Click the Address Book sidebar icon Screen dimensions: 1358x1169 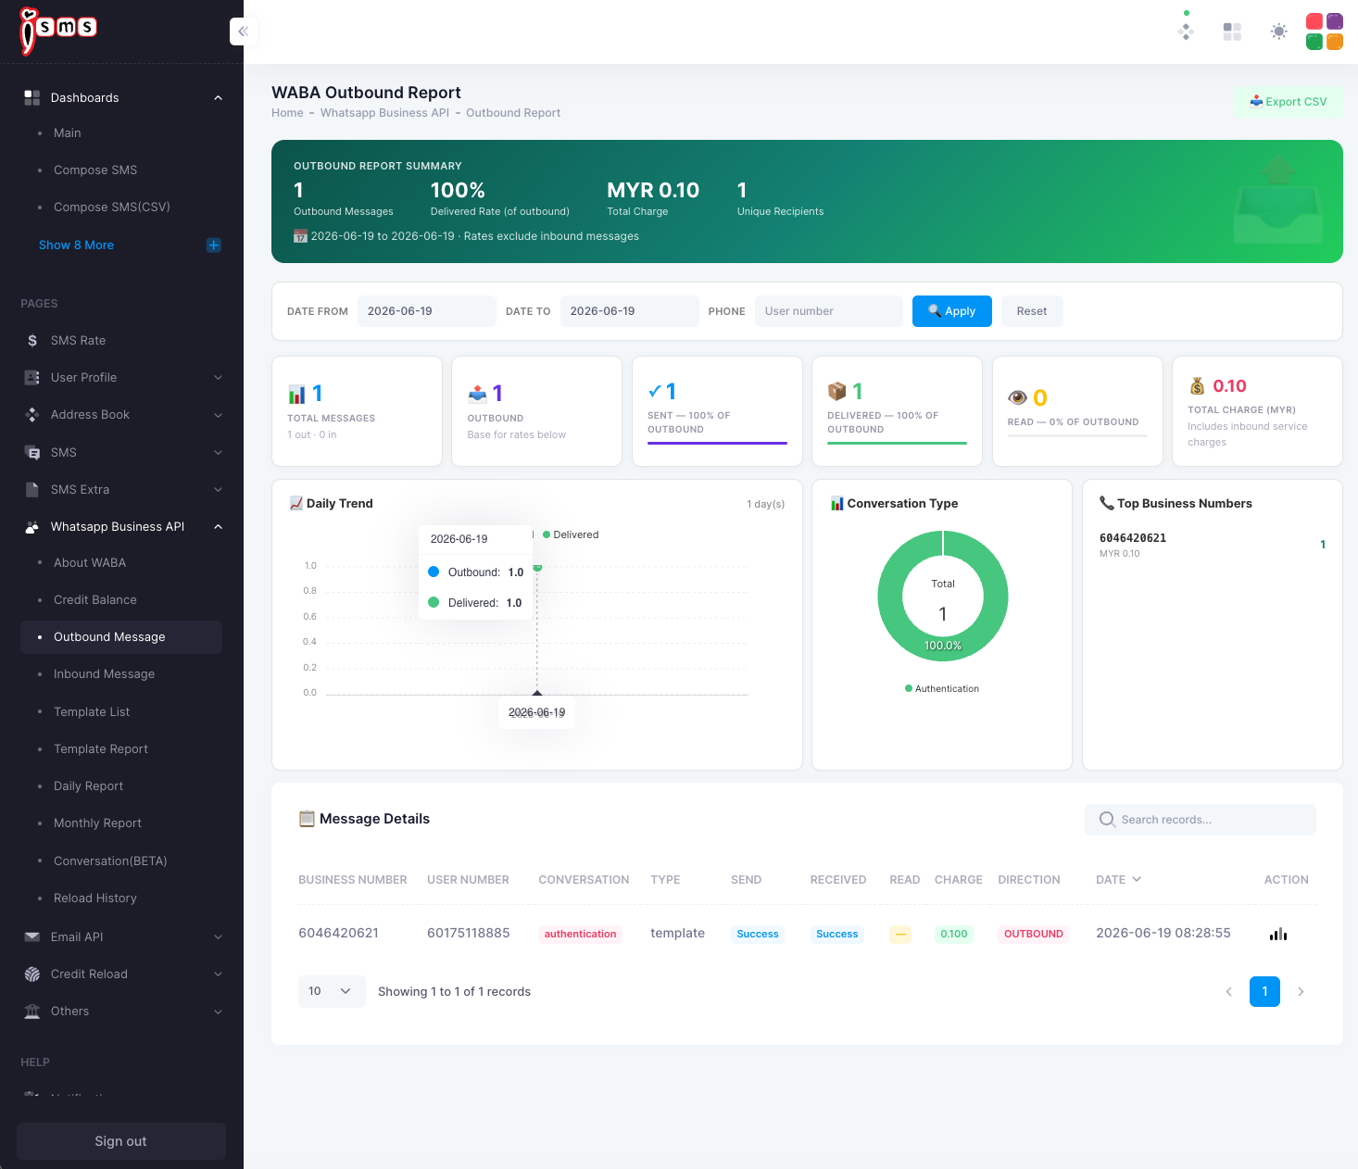pos(32,415)
